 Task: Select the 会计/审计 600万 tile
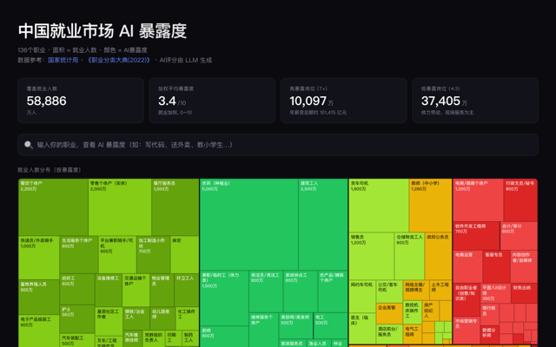coord(519,236)
